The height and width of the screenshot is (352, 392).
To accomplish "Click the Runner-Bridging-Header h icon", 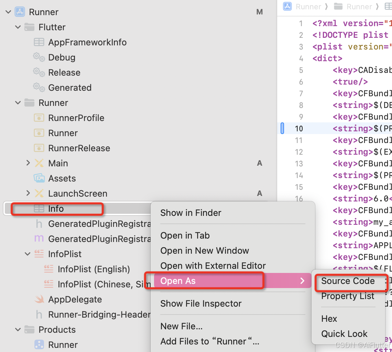I will [x=39, y=315].
